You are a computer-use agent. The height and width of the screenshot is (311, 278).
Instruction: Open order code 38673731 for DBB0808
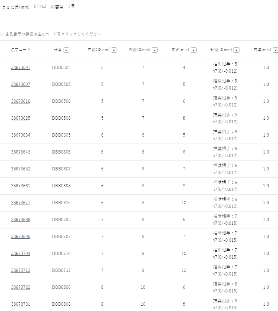[21, 304]
